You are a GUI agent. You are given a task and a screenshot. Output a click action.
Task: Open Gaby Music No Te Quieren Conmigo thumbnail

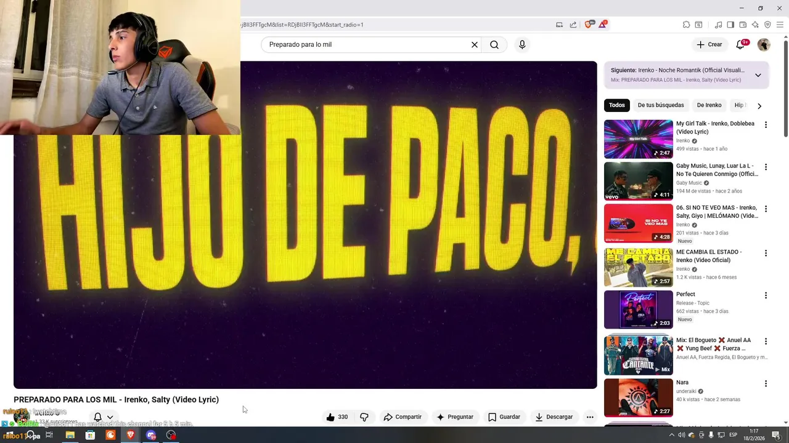(x=639, y=182)
